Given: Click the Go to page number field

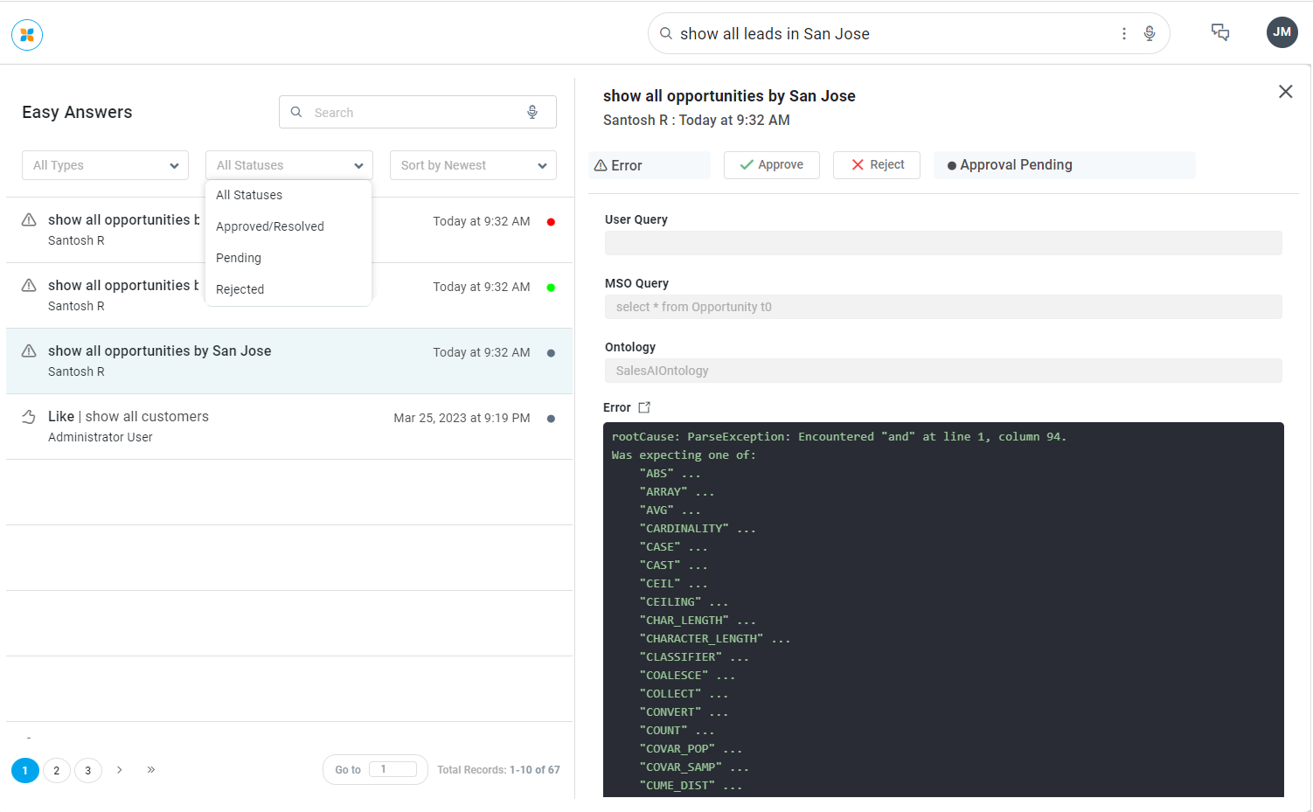Looking at the screenshot, I should [392, 769].
